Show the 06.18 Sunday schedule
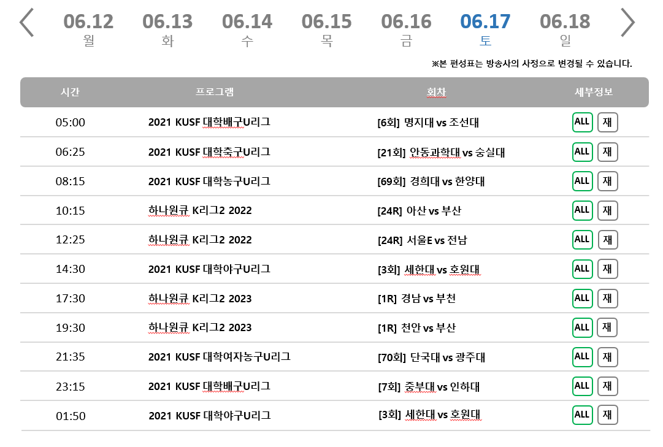663x447 pixels. coord(565,29)
